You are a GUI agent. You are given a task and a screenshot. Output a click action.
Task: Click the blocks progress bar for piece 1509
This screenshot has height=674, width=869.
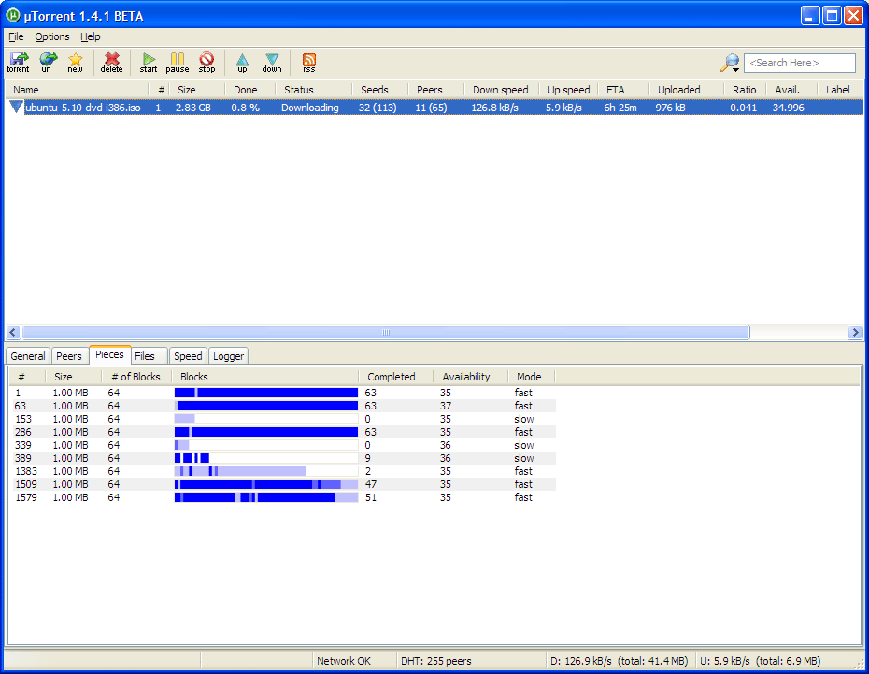(x=266, y=484)
